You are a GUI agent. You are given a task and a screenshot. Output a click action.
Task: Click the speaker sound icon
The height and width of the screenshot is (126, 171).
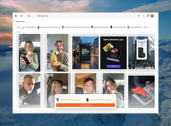[139, 16]
